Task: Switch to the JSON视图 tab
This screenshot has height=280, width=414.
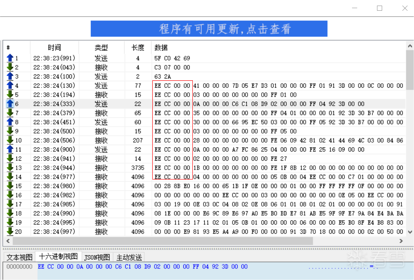Action: point(97,257)
